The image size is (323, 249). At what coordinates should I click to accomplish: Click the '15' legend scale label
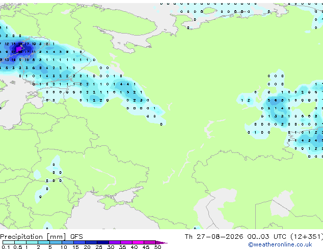pyautogui.click(x=75, y=247)
